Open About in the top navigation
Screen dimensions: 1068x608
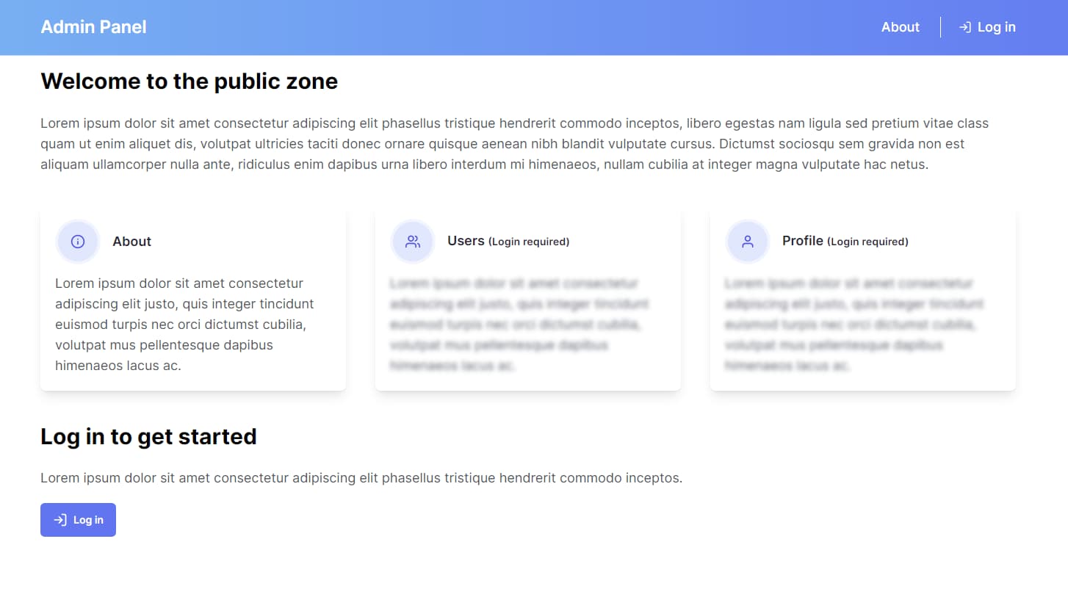pyautogui.click(x=901, y=27)
